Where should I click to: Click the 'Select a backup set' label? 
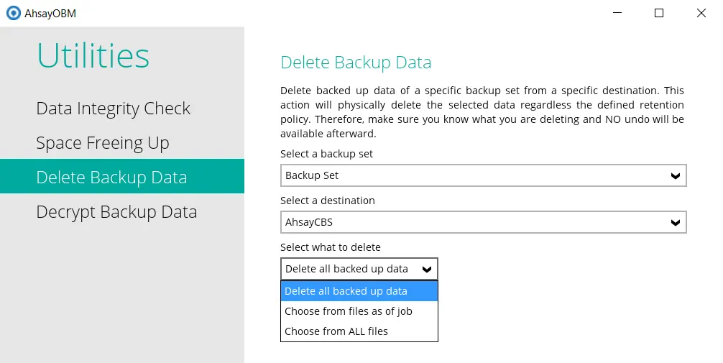326,154
